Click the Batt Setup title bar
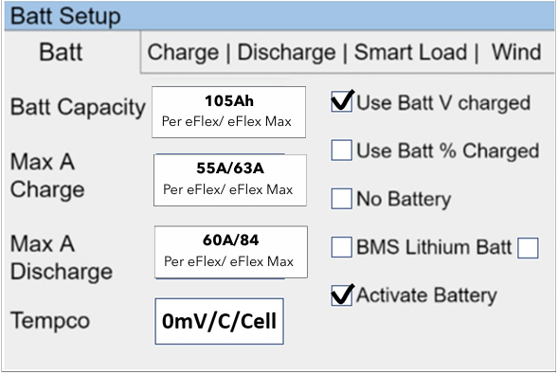The image size is (558, 374). point(279,16)
